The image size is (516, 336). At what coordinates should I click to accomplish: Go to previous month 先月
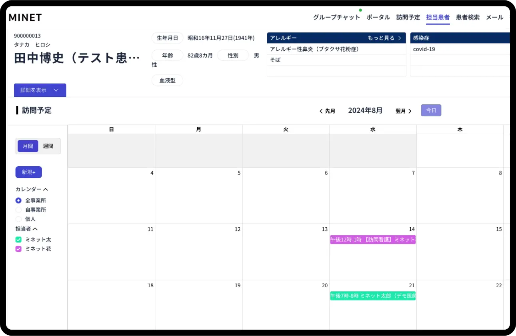click(327, 111)
